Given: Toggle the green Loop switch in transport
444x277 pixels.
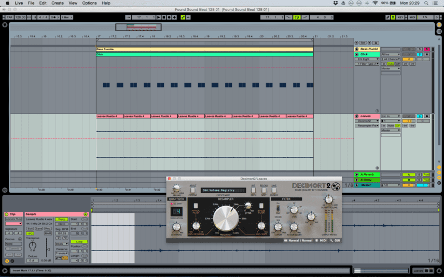Looking at the screenshot, I should coord(297,17).
